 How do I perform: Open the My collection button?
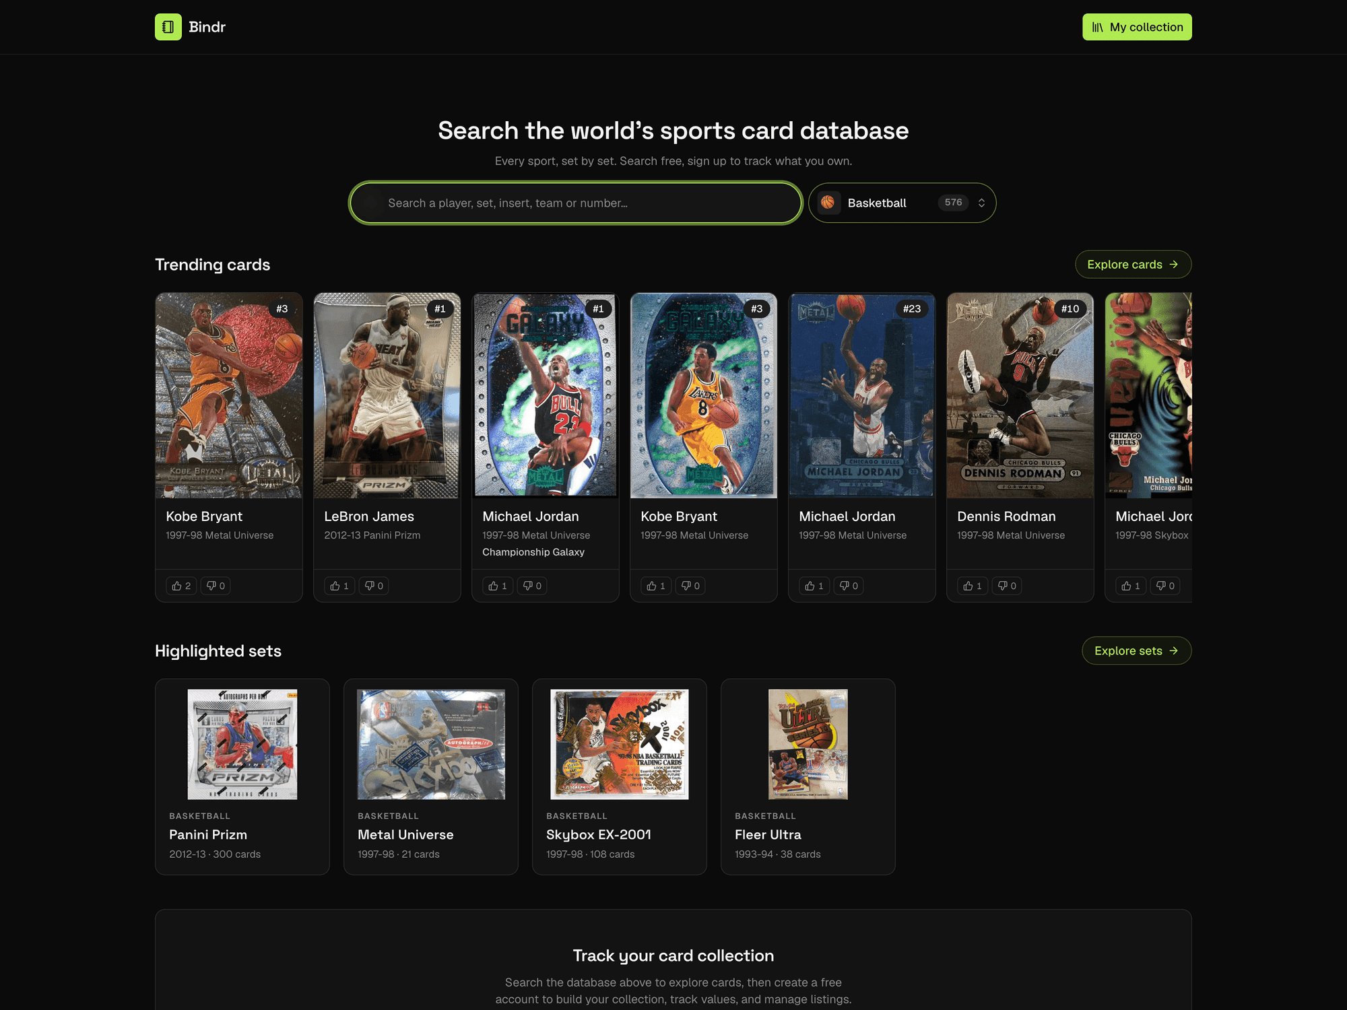click(x=1137, y=27)
